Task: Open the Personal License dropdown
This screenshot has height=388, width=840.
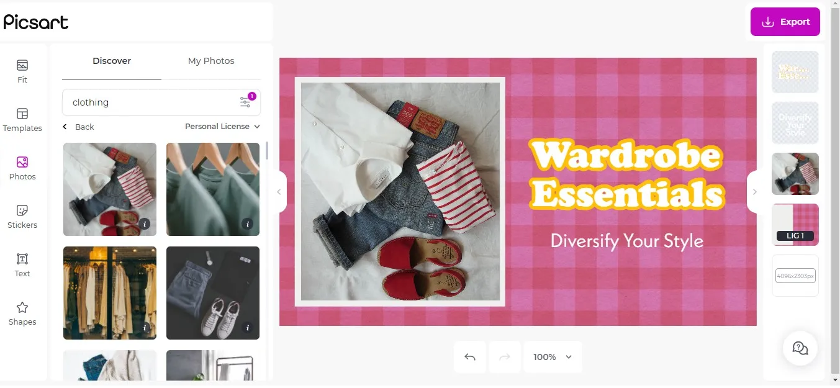Action: pos(222,126)
